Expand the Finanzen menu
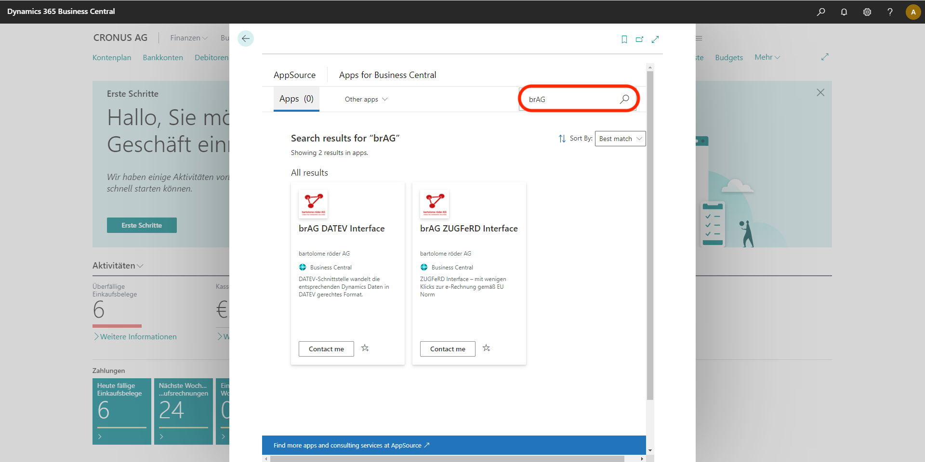This screenshot has height=462, width=925. 188,38
